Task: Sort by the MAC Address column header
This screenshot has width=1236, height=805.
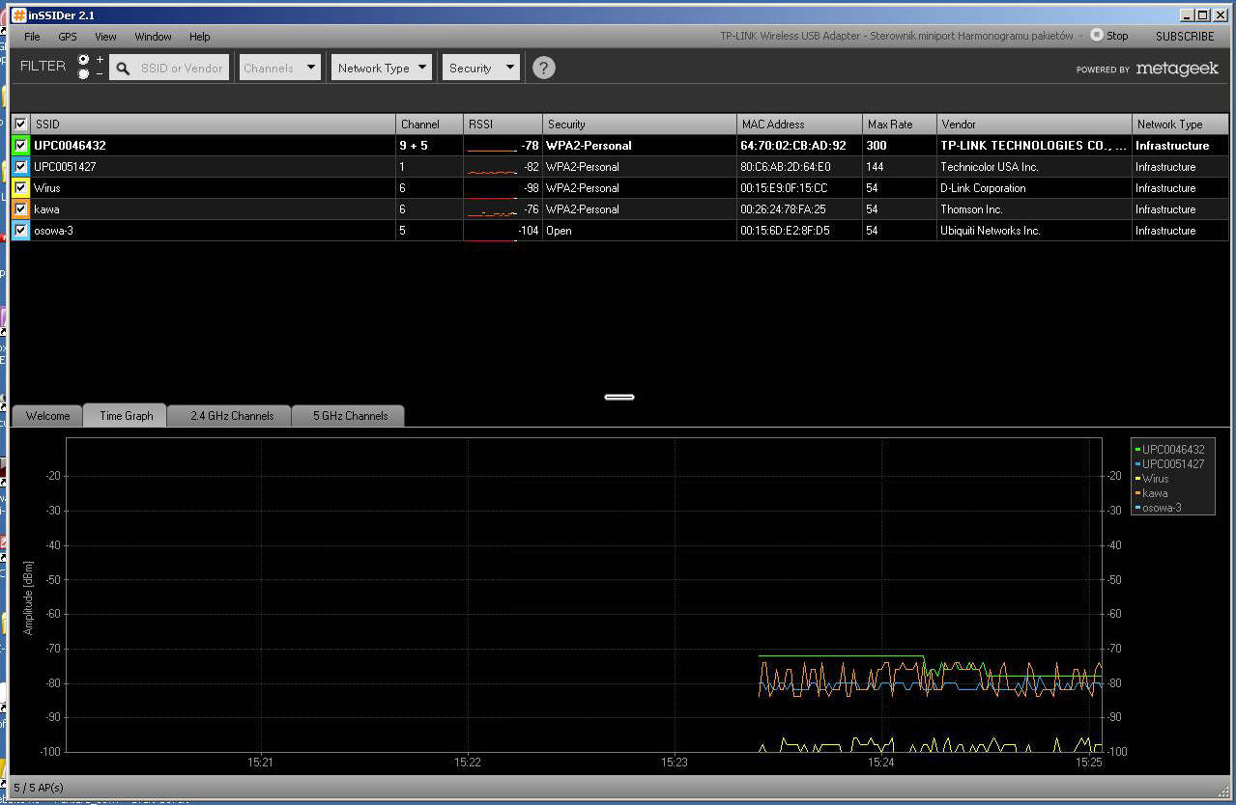Action: (x=799, y=124)
